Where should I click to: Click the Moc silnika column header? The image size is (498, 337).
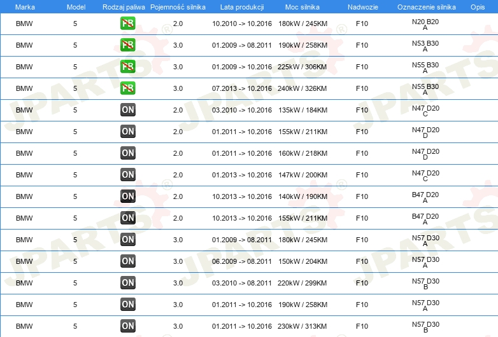302,7
